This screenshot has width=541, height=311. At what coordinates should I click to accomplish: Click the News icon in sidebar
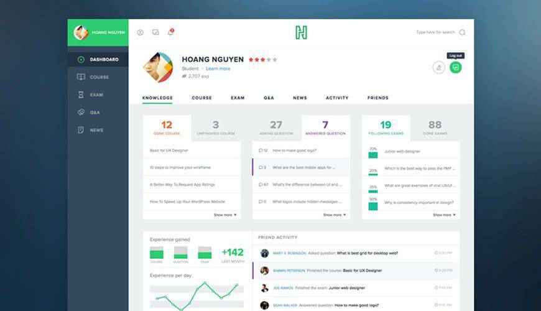pyautogui.click(x=81, y=130)
